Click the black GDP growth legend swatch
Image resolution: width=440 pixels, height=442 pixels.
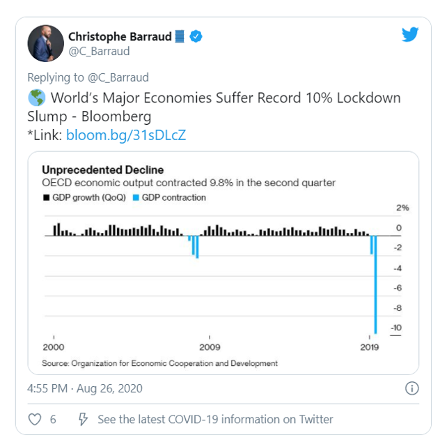pos(46,198)
